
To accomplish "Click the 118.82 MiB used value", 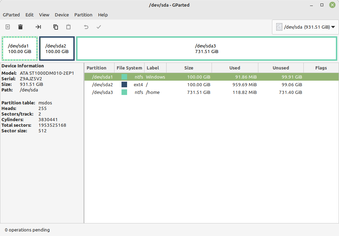I will (x=244, y=92).
